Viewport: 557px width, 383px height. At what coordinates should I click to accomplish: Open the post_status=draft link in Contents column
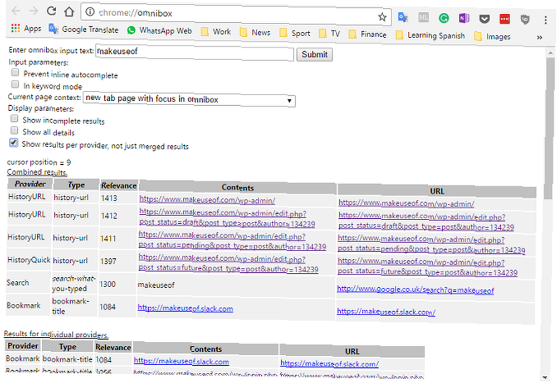tap(227, 218)
